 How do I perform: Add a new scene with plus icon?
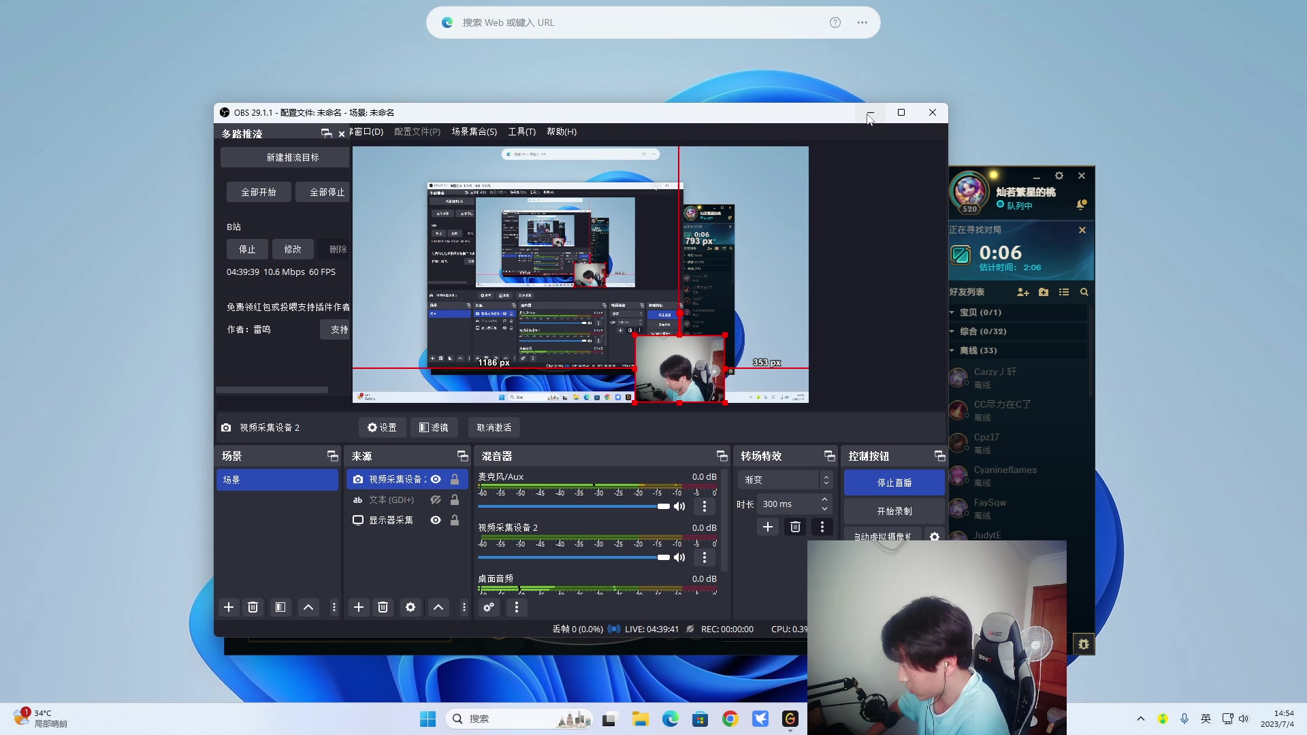coord(229,607)
